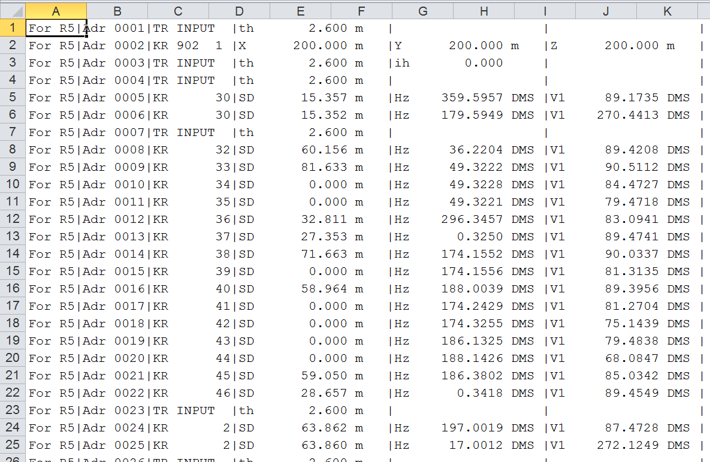Select cell A14 with Adr 0014
This screenshot has height=462, width=710.
pyautogui.click(x=56, y=254)
